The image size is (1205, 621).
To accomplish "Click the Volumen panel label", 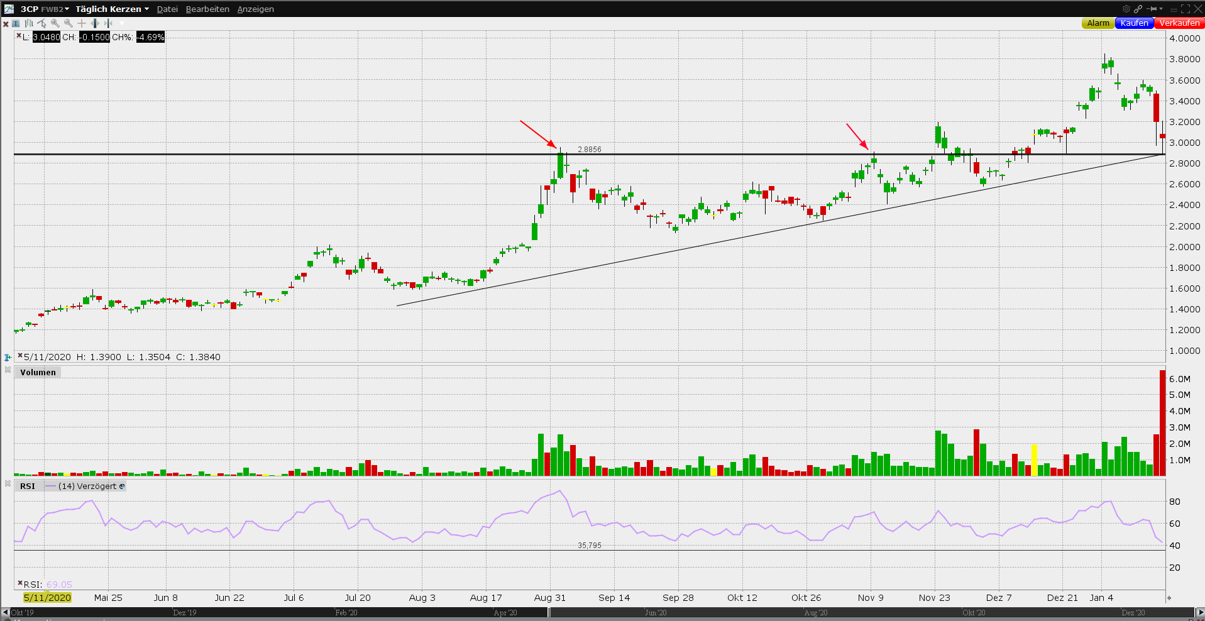I will tap(38, 372).
